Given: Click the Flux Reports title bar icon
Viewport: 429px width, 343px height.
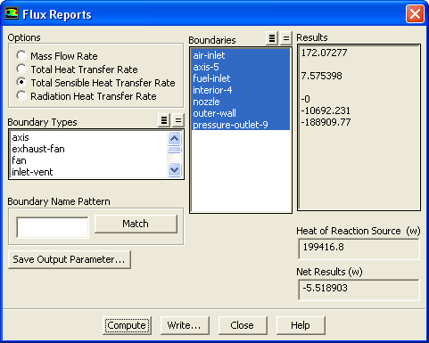Looking at the screenshot, I should tap(12, 13).
